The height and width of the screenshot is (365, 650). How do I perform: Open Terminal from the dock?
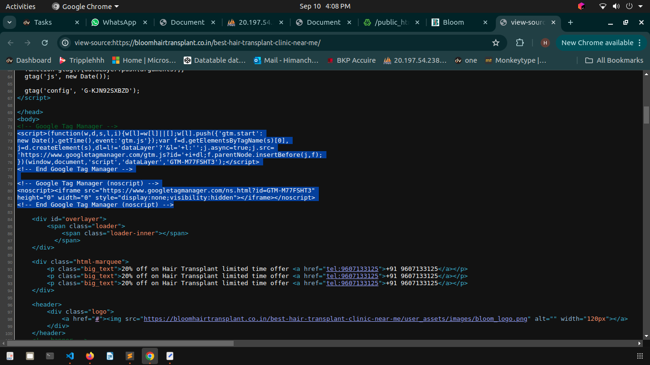click(50, 355)
